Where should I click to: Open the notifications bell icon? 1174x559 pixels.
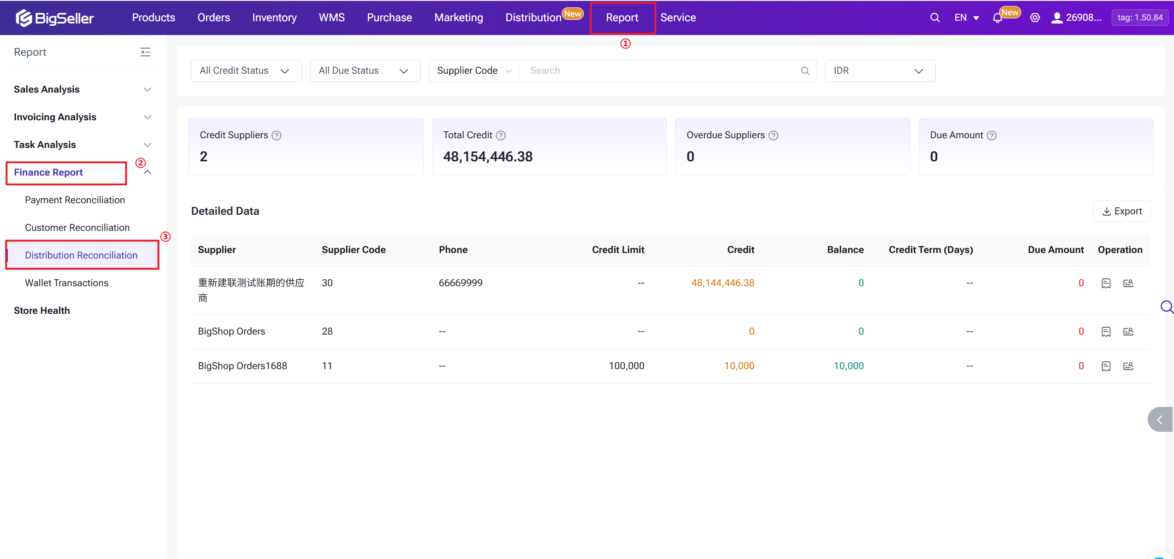click(x=997, y=18)
